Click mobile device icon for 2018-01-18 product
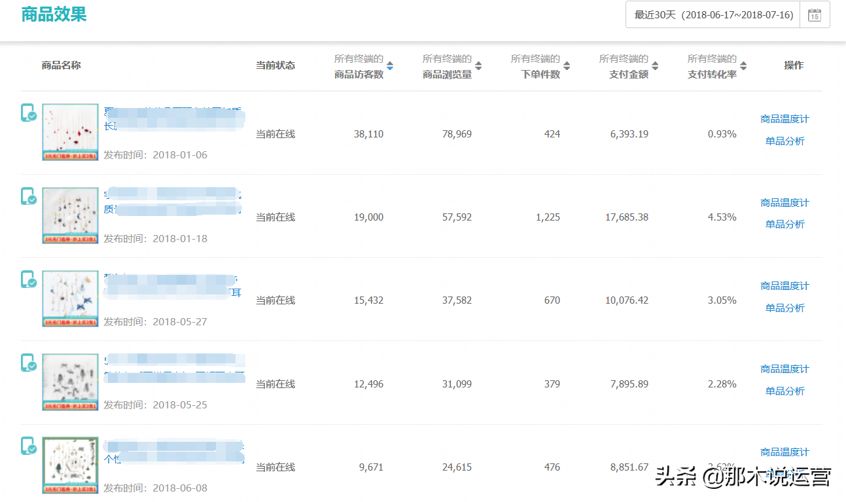 (x=29, y=196)
